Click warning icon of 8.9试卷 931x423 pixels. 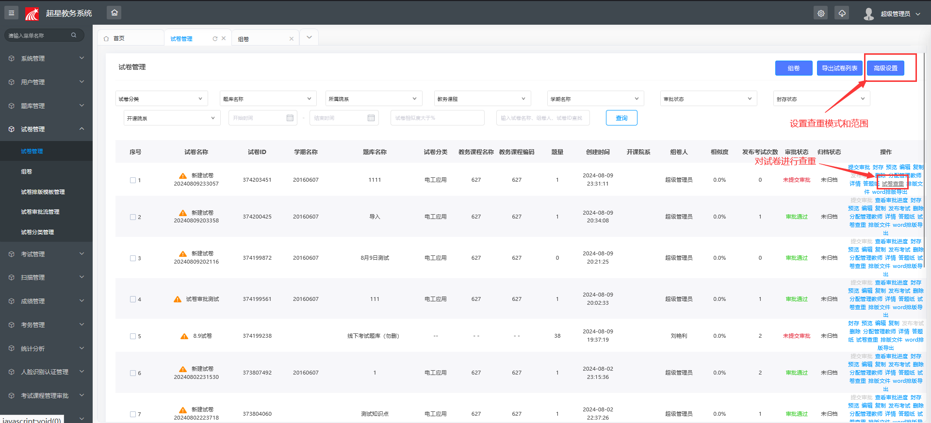pos(184,336)
